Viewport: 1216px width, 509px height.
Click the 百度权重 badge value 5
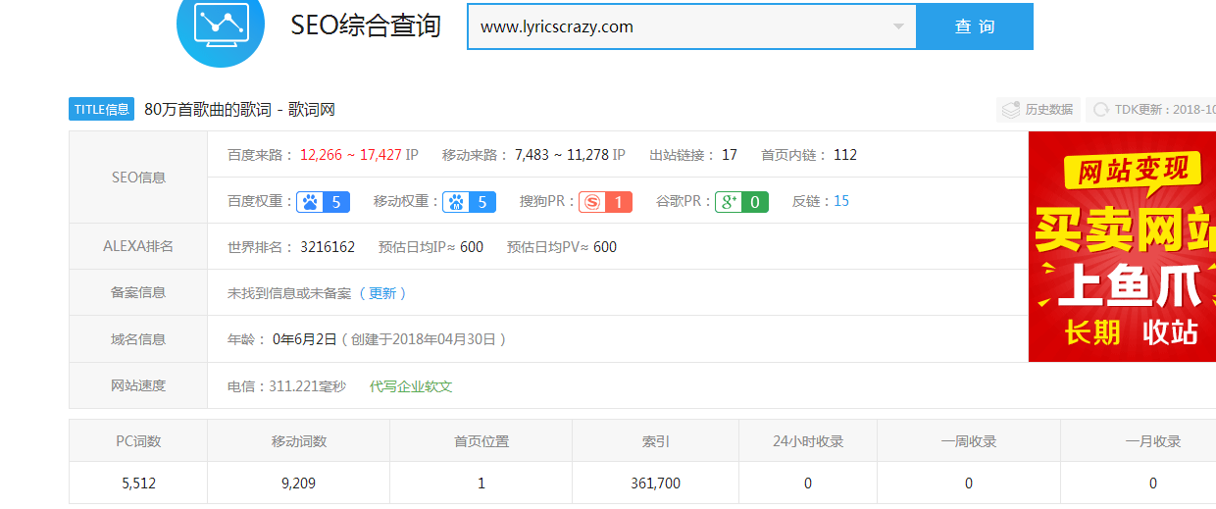pyautogui.click(x=336, y=202)
